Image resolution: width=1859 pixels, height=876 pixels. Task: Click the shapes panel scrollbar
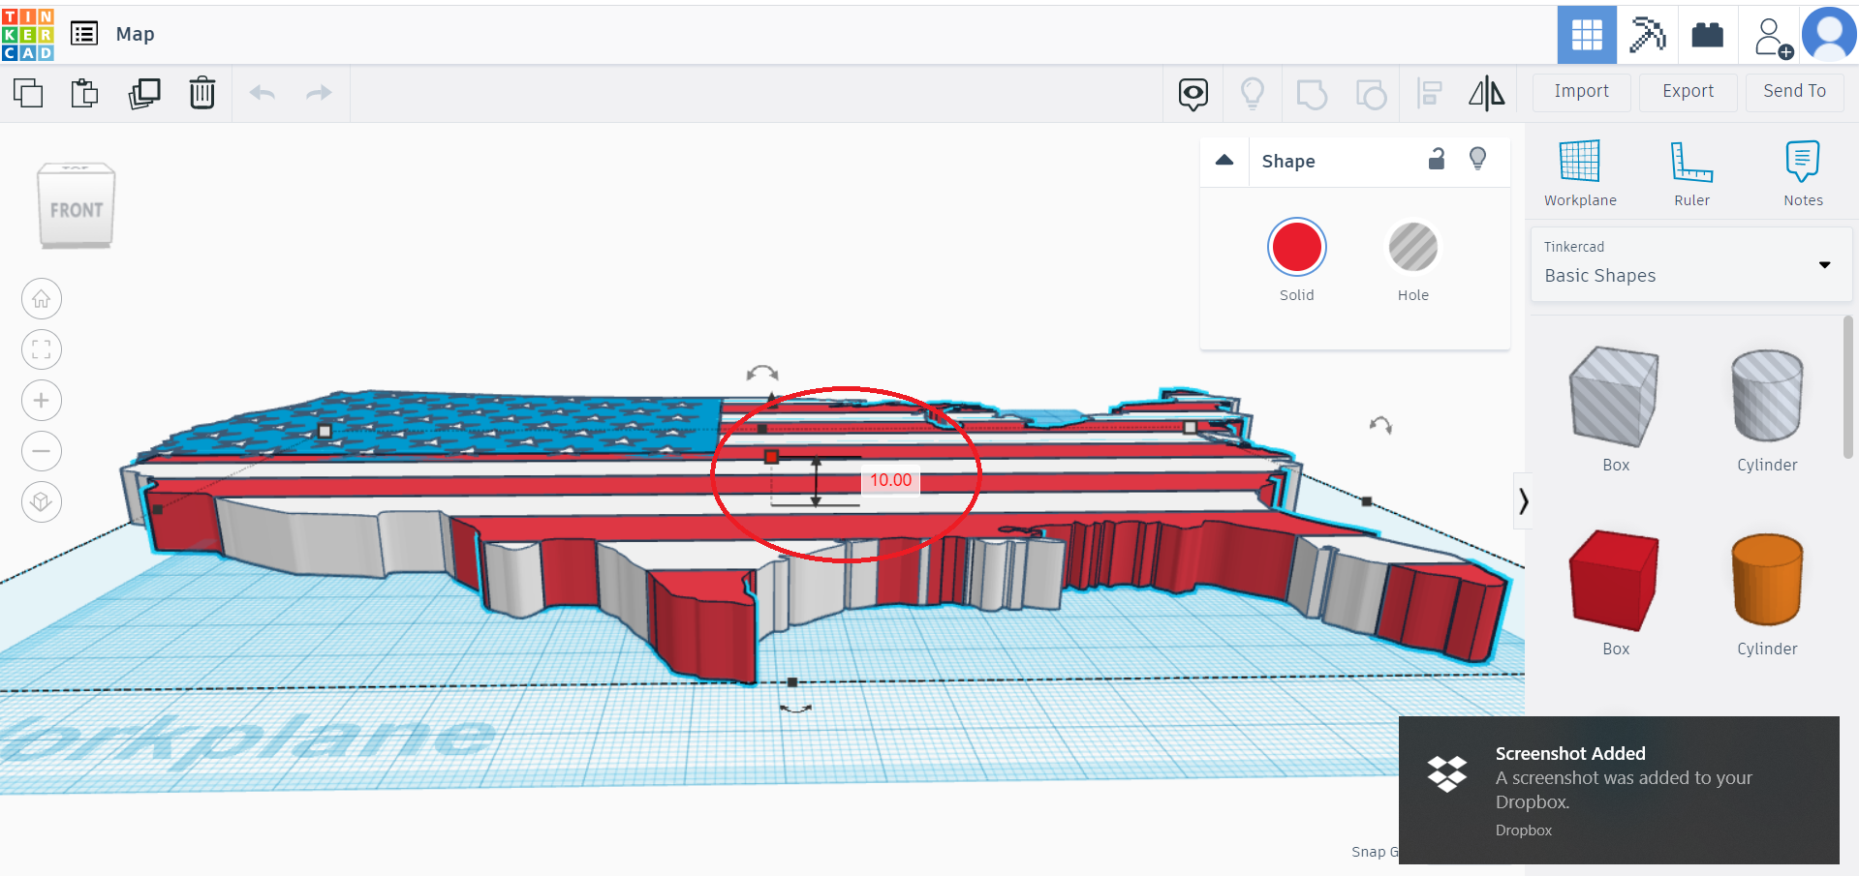pos(1848,387)
